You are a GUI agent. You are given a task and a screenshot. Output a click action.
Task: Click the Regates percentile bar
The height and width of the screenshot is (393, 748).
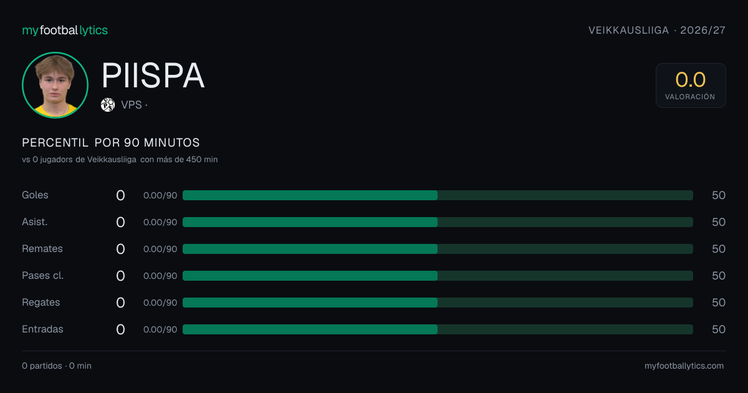[438, 303]
